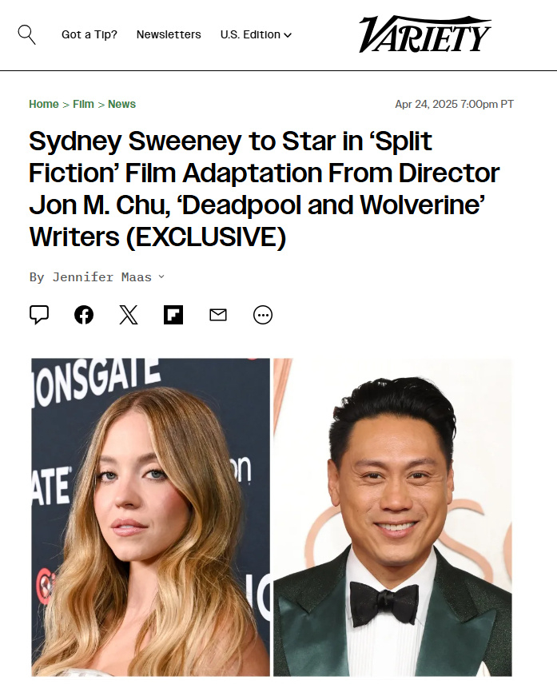Screen dimensions: 557x688
Task: Share article via Flipboard icon
Action: coord(173,315)
